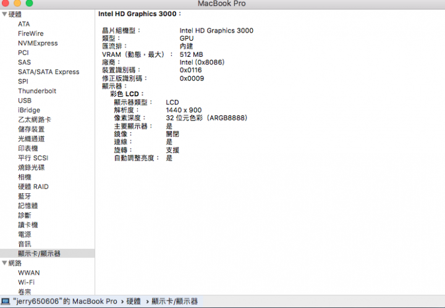Select 燒錄光碟 in the sidebar
The width and height of the screenshot is (445, 308).
click(32, 167)
